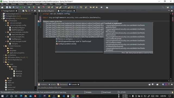Open the Window menu

[x=58, y=4]
